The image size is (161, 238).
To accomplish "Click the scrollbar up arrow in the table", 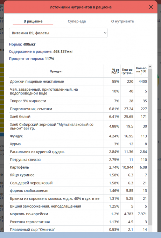I will point(150,66).
